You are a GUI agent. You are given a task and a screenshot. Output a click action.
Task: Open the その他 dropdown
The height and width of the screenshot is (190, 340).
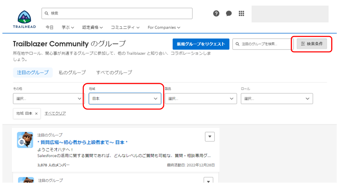point(49,99)
